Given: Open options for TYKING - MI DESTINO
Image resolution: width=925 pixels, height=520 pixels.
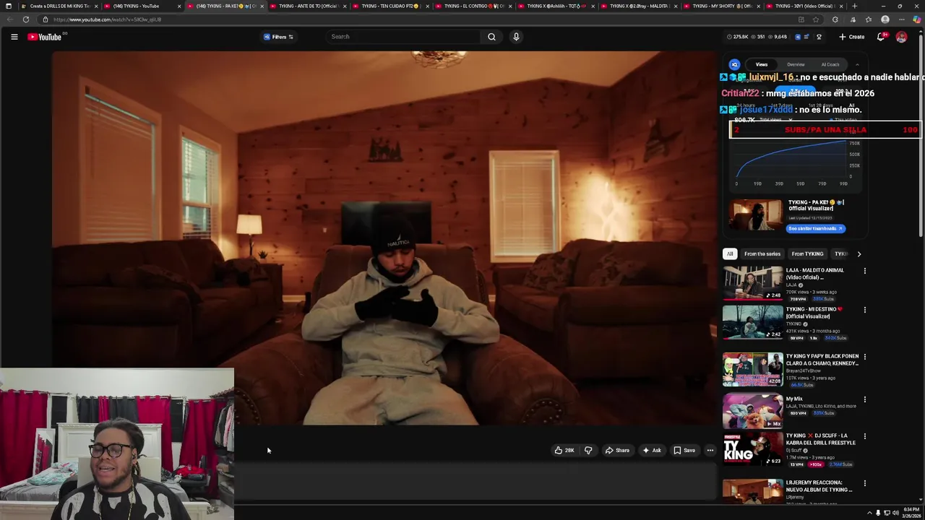Looking at the screenshot, I should pyautogui.click(x=864, y=310).
